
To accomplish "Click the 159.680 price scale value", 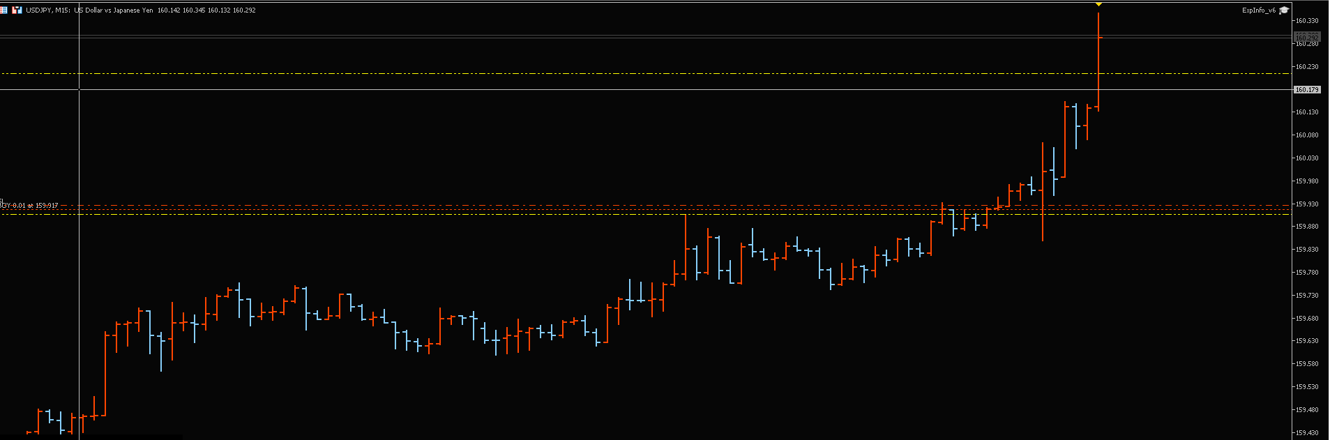I will 1307,319.
